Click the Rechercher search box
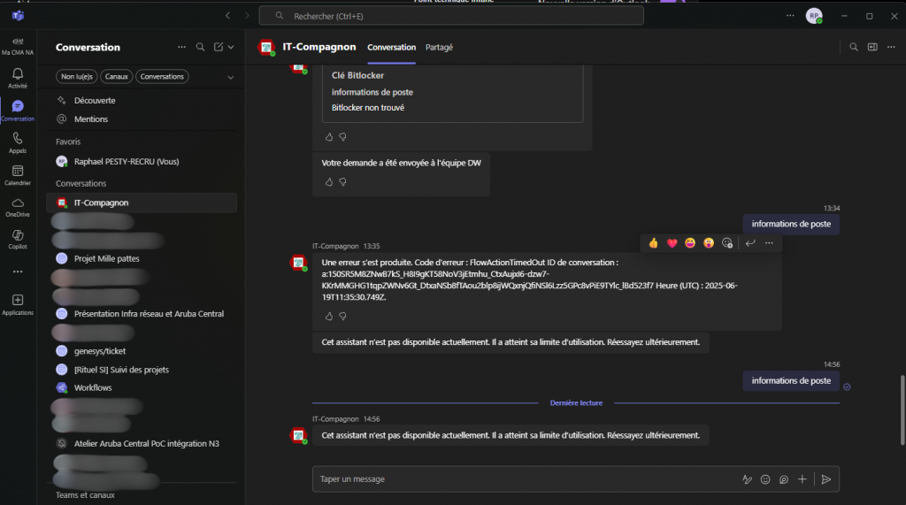Image resolution: width=906 pixels, height=505 pixels. [451, 16]
